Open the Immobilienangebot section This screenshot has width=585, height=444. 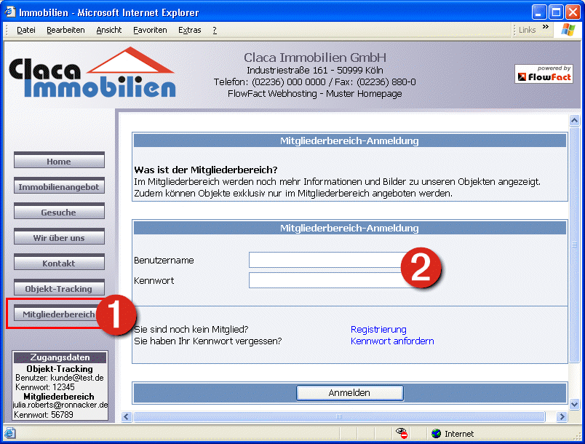59,186
